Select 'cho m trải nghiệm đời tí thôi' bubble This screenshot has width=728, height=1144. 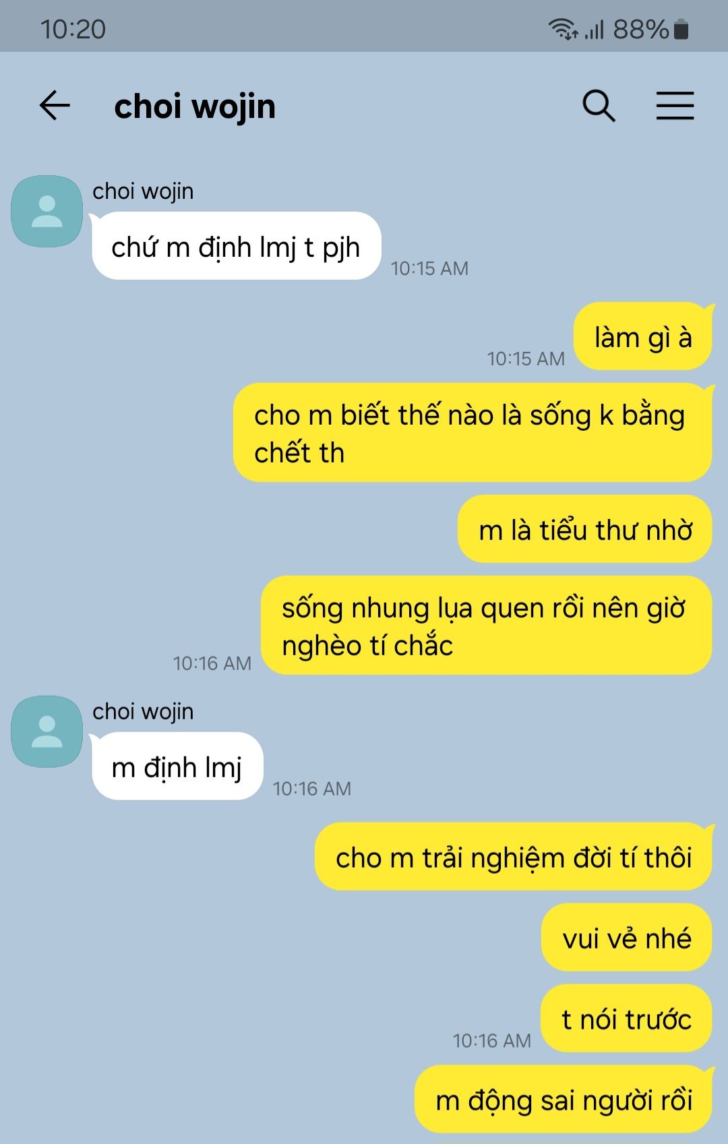[x=514, y=857]
